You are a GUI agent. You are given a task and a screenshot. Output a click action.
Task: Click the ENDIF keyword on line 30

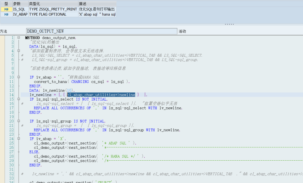[35, 165]
